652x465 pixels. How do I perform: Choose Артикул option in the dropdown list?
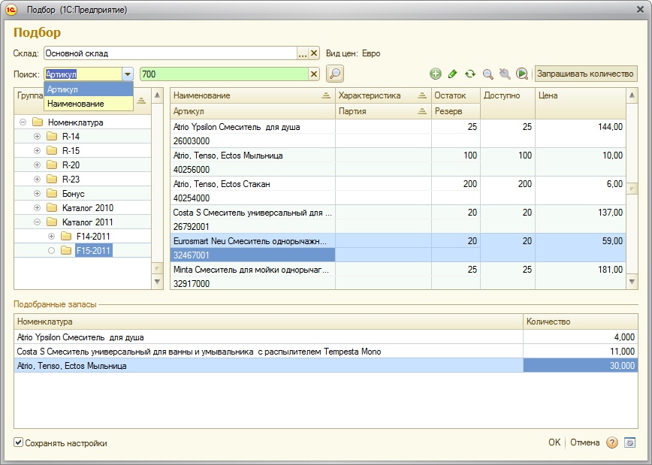click(x=62, y=89)
